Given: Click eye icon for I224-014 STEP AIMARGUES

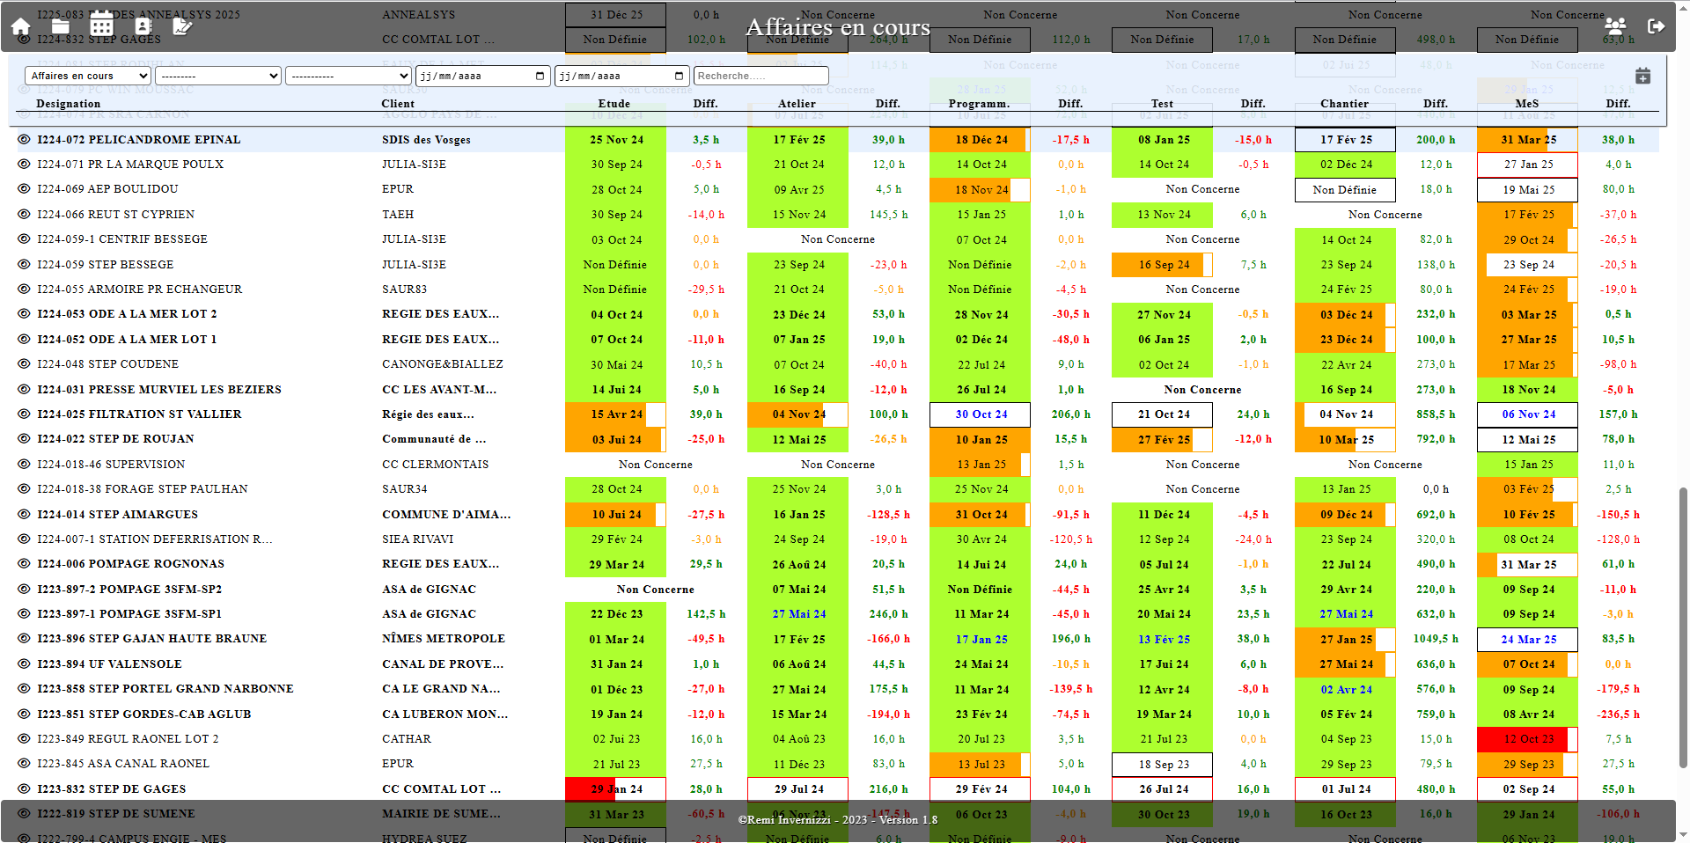Looking at the screenshot, I should 24,514.
